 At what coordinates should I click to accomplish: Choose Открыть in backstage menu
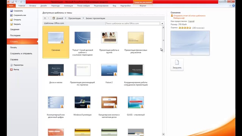pyautogui.click(x=16, y=20)
